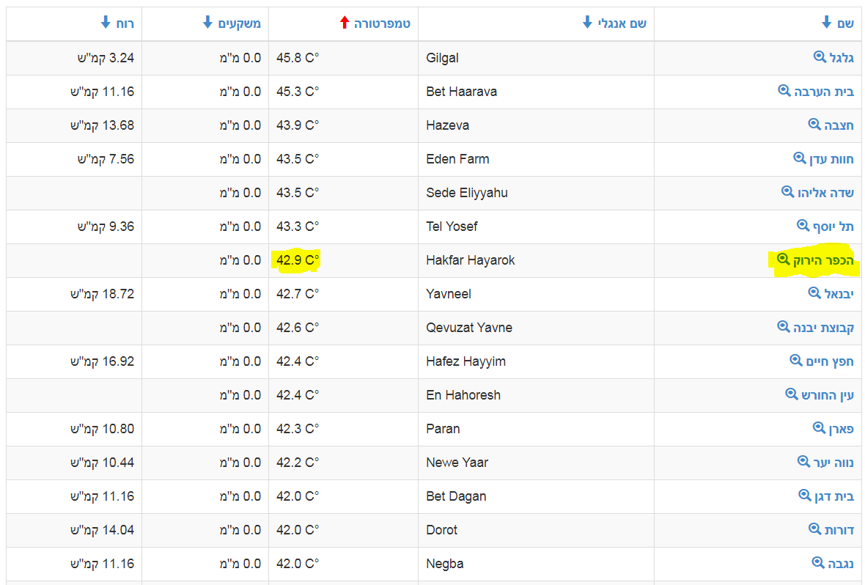
Task: Follow the יבנאל station link
Action: [839, 294]
